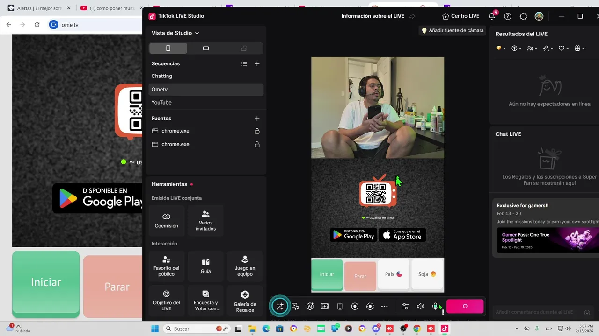Click the AI hexagon icon in bottom toolbar

coord(310,307)
